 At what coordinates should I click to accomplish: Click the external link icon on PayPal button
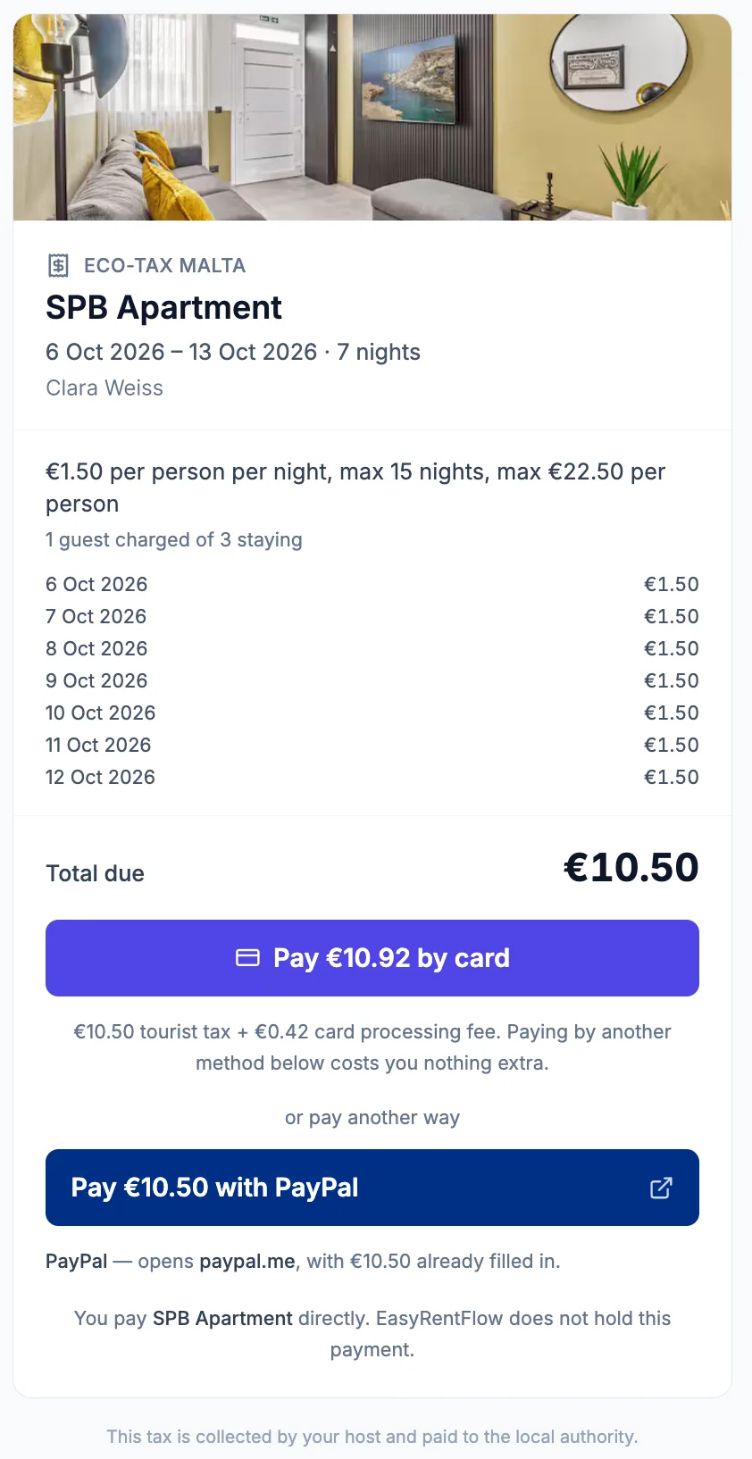[661, 1188]
